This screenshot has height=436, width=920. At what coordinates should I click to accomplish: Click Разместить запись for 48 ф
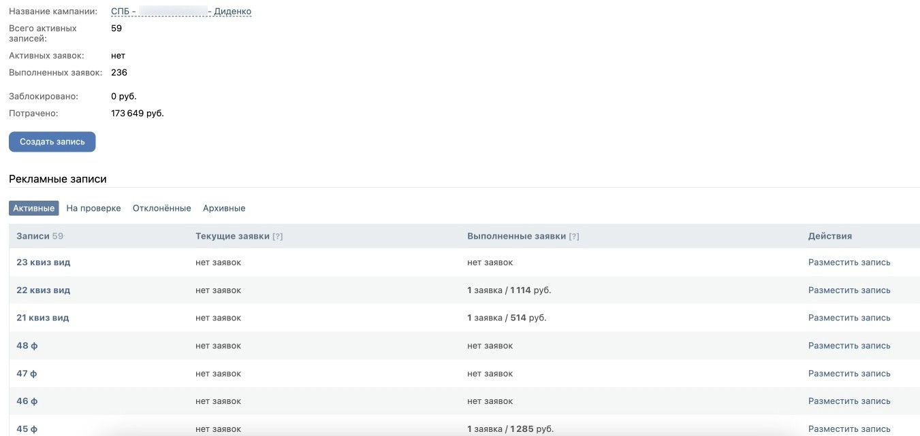[x=849, y=346]
